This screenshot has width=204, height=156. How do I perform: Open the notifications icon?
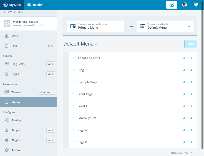(x=196, y=5)
